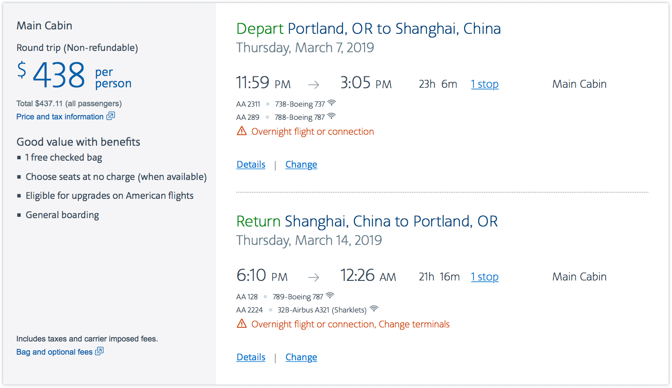672x388 pixels.
Task: Select Change for the Portland to Shanghai flight
Action: click(x=301, y=165)
